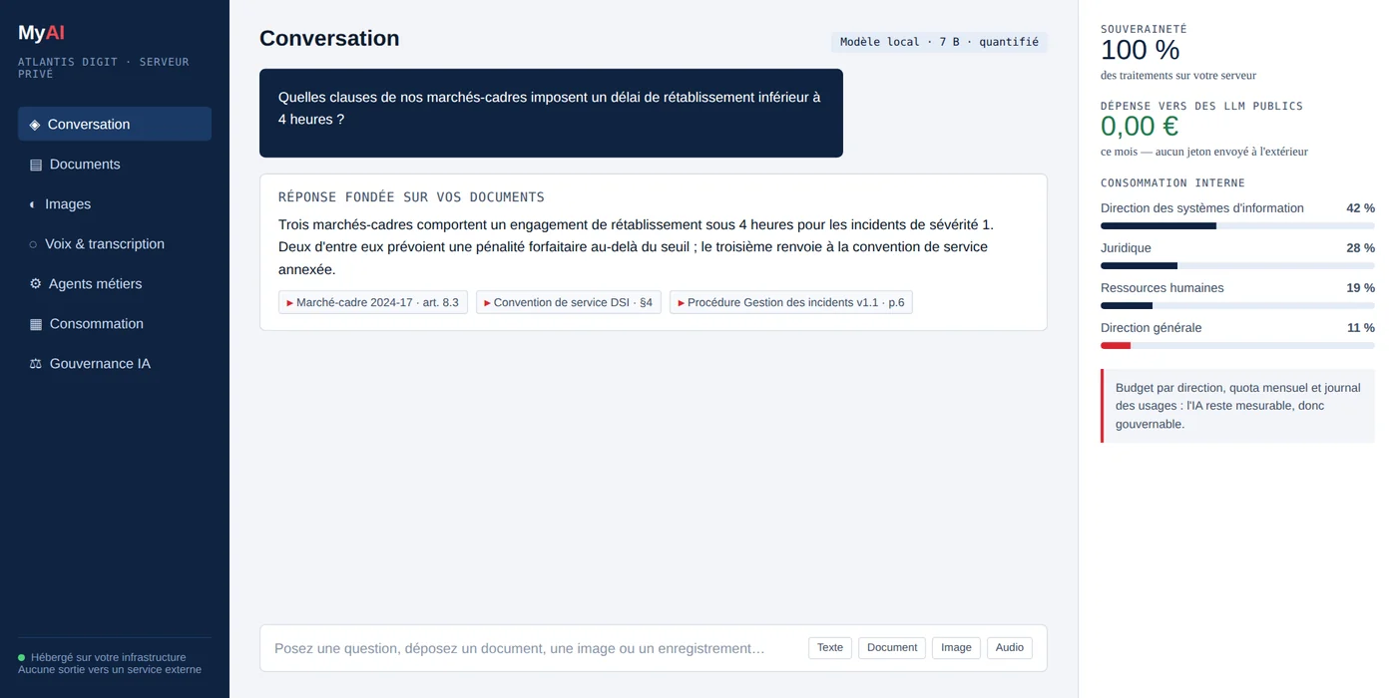Click the 'Réponse fondée sur vos documents' heading
The height and width of the screenshot is (698, 1397).
411,197
